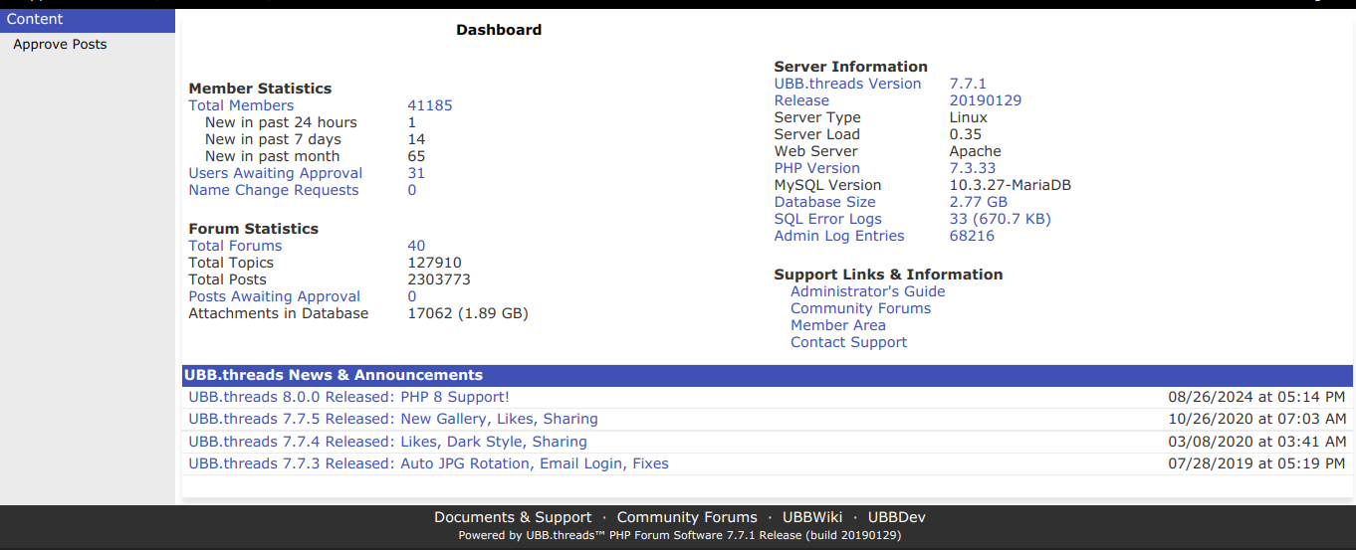Open the PHP Version info link
The image size is (1356, 550).
pos(816,168)
